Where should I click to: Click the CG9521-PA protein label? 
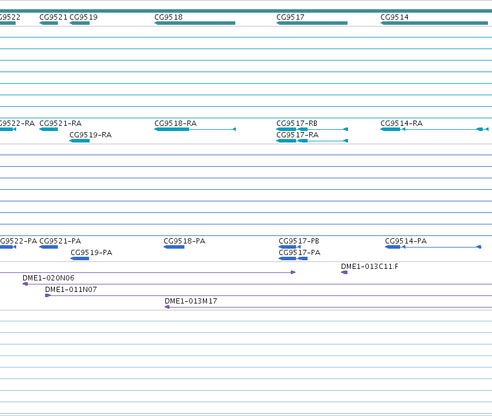click(x=60, y=241)
